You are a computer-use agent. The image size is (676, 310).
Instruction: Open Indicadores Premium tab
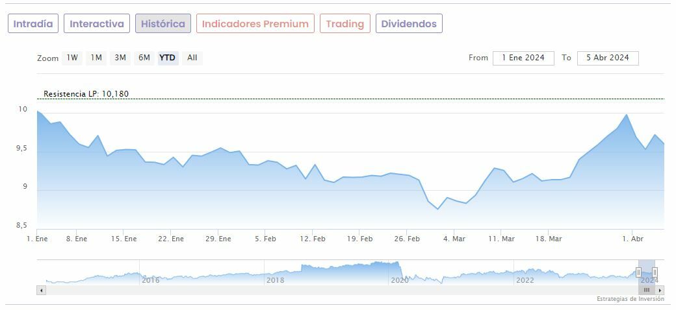tap(255, 24)
